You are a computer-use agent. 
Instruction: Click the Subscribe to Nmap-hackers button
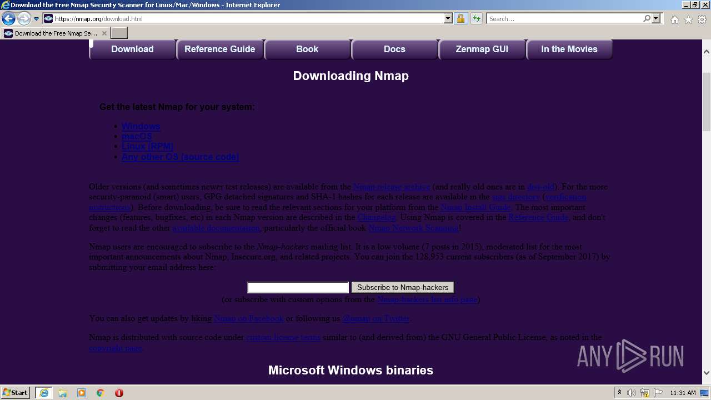click(403, 288)
